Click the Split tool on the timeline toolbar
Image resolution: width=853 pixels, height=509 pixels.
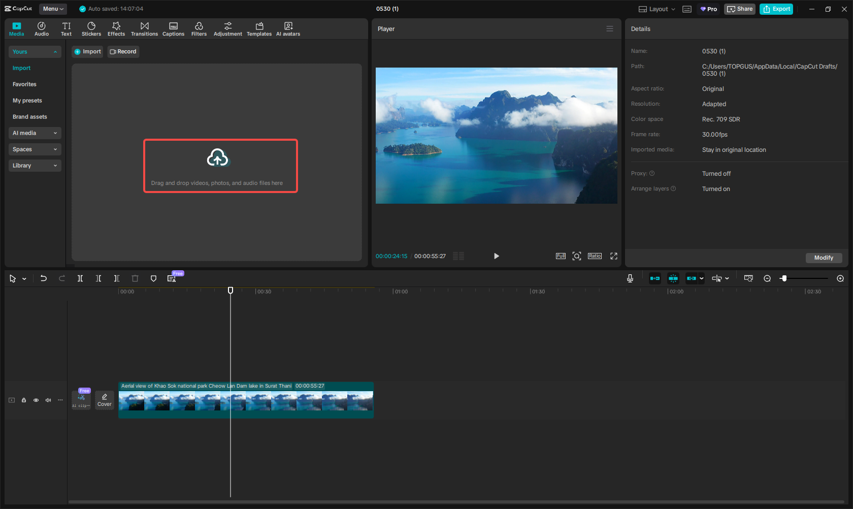(x=80, y=278)
